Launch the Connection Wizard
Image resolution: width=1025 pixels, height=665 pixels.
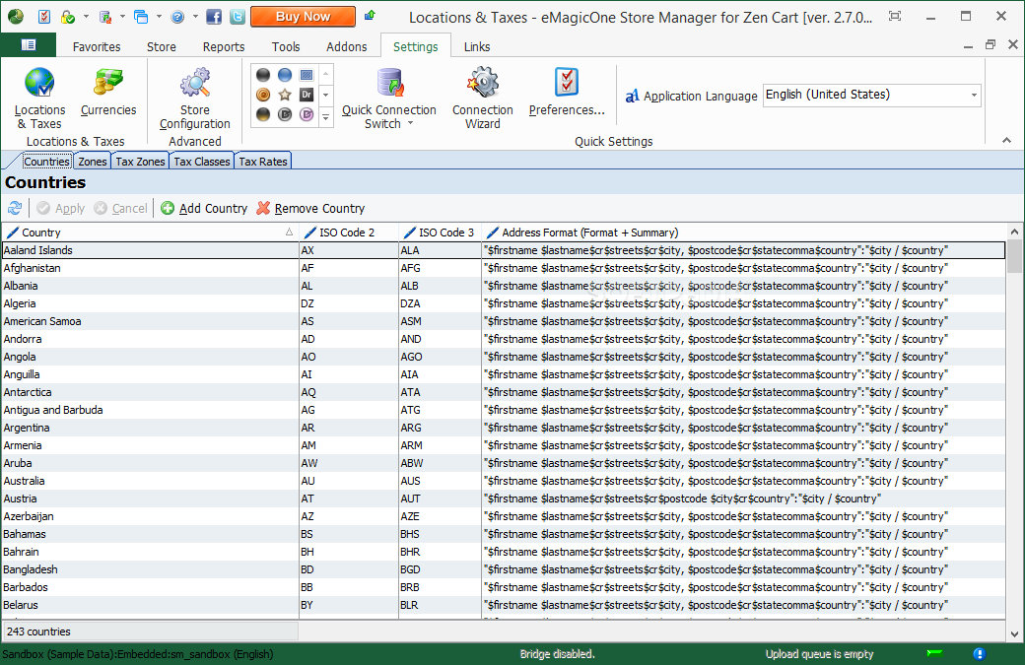(482, 98)
